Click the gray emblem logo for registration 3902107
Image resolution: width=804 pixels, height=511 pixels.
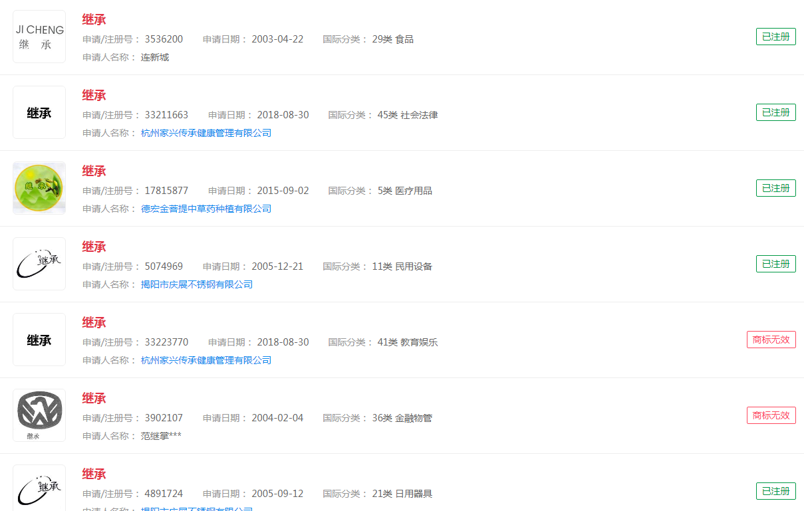pyautogui.click(x=39, y=415)
